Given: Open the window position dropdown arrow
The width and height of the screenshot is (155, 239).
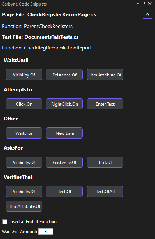Looking at the screenshot, I should pyautogui.click(x=138, y=4).
